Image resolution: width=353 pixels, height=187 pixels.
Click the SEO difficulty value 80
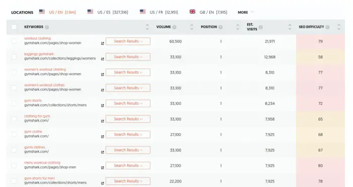pos(320,166)
